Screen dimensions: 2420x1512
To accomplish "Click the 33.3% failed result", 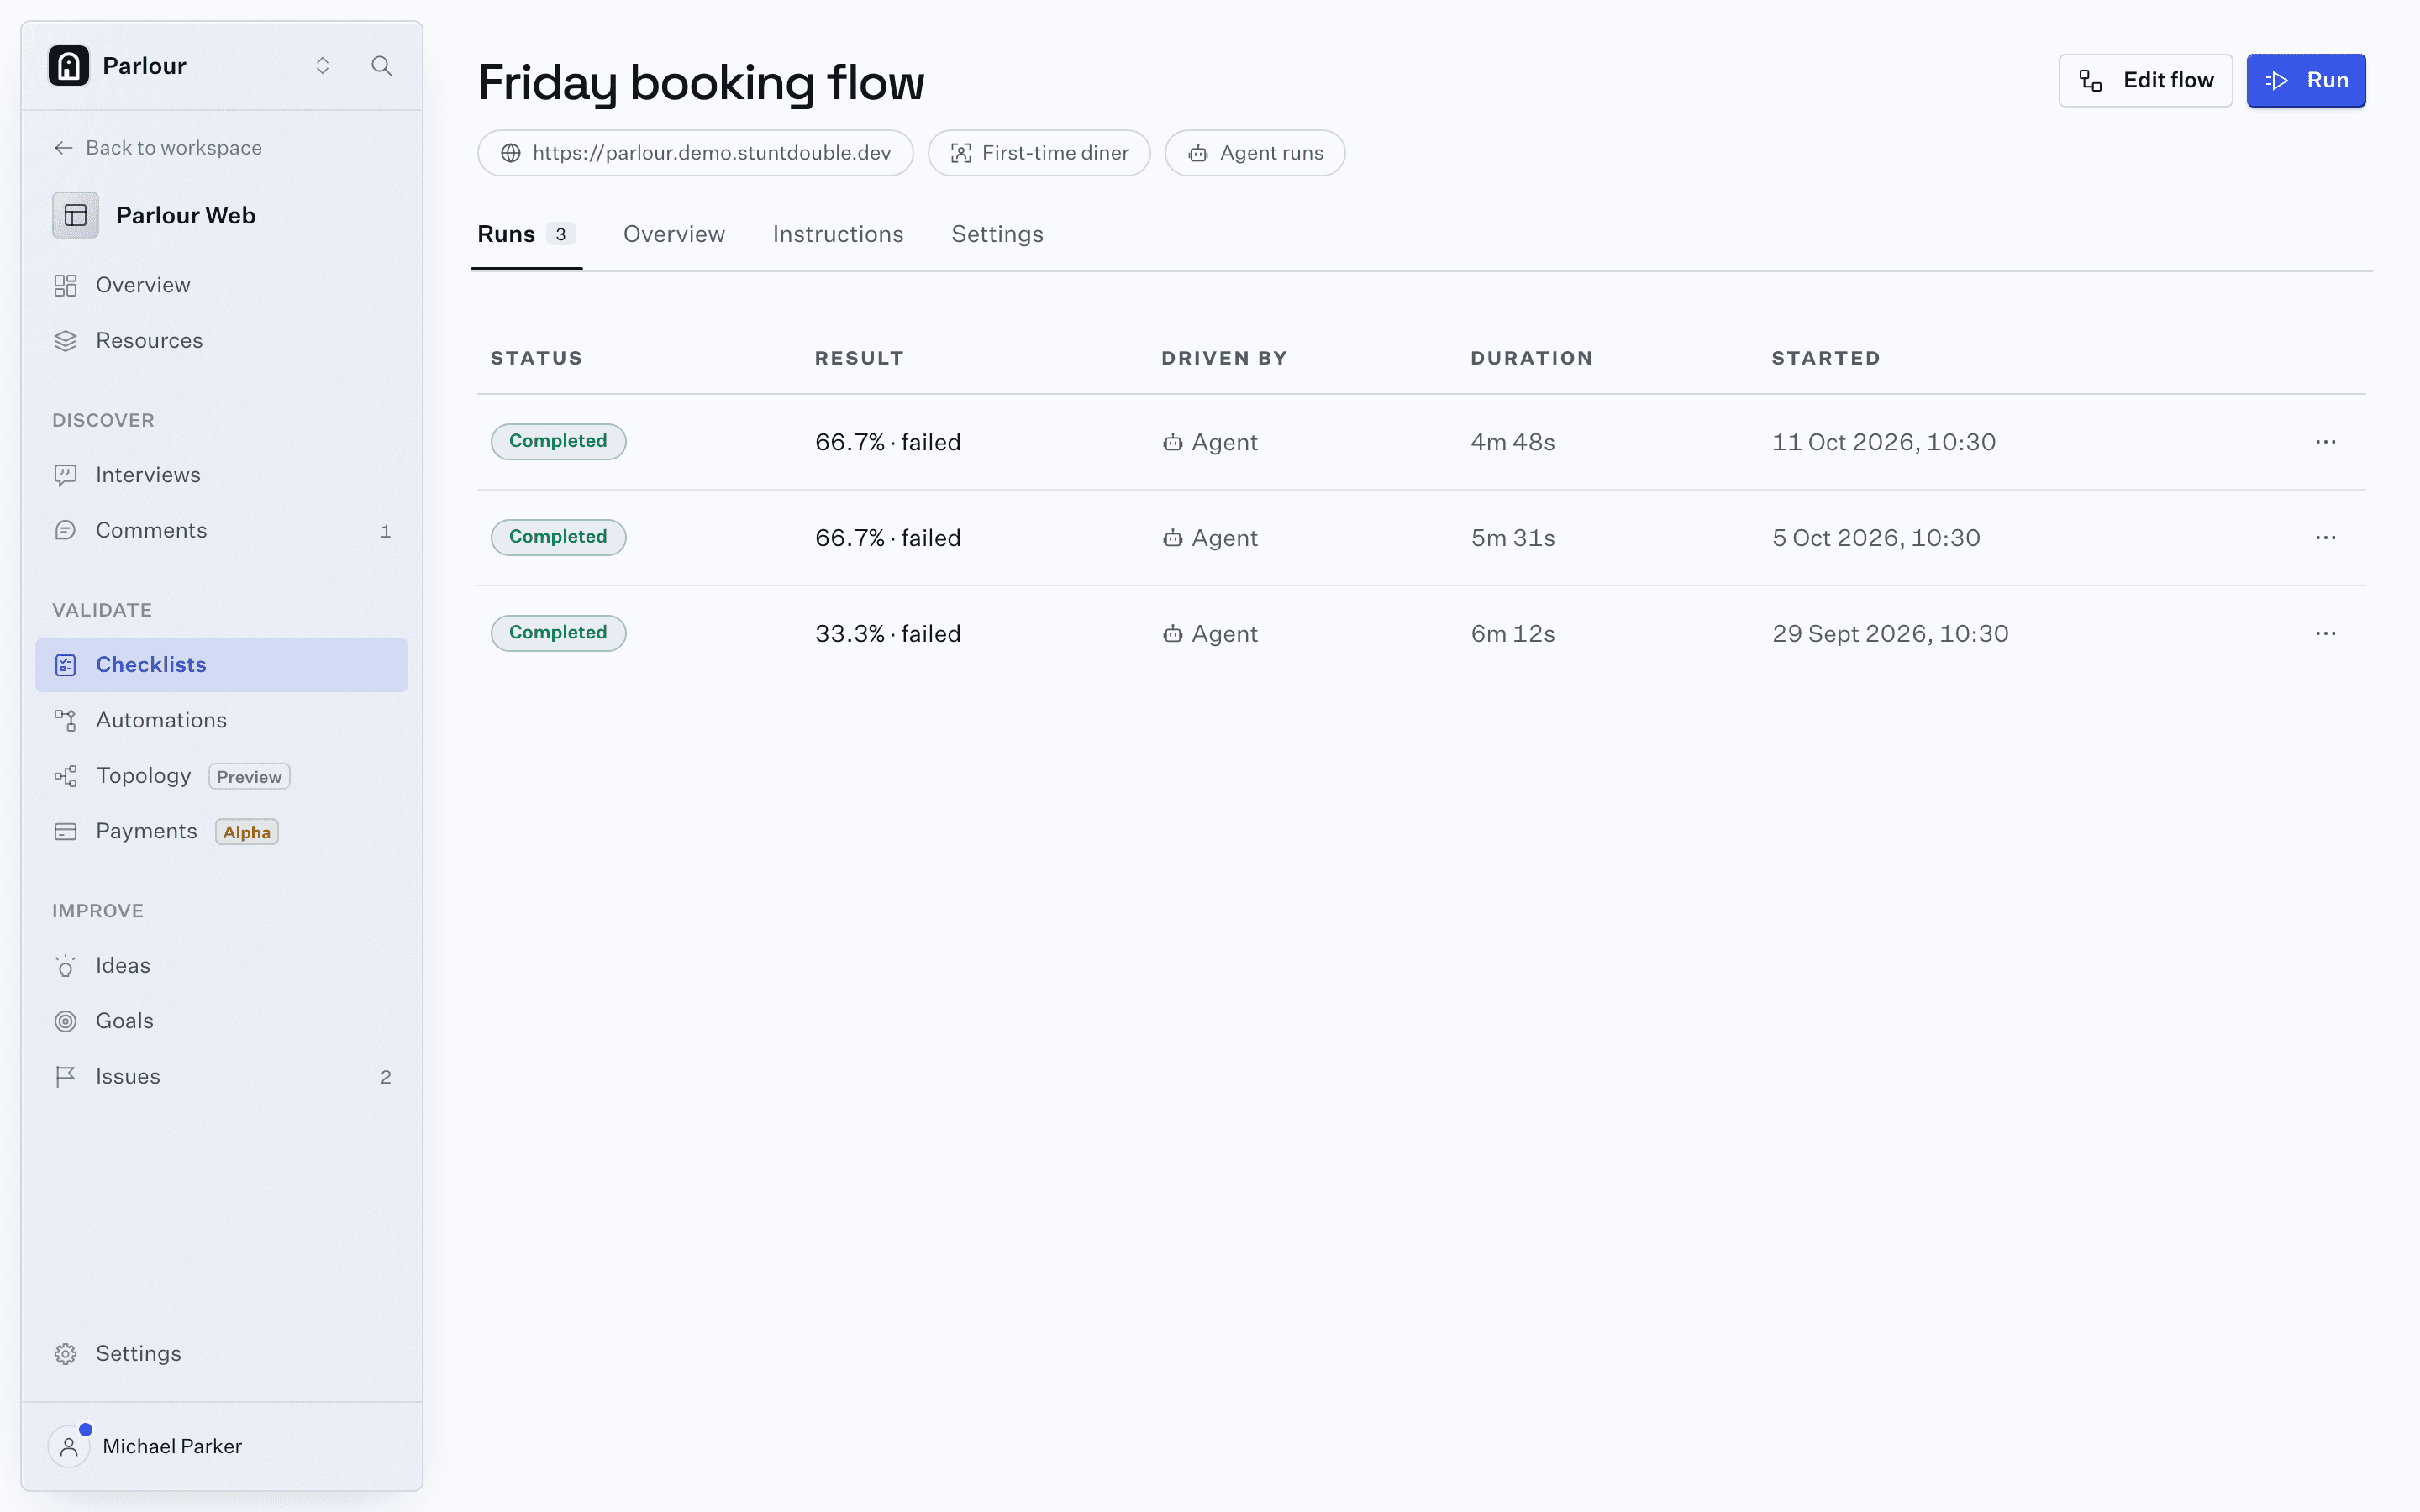I will click(x=888, y=634).
